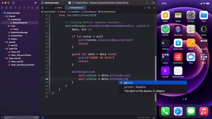Go forward in editor history

49,8
